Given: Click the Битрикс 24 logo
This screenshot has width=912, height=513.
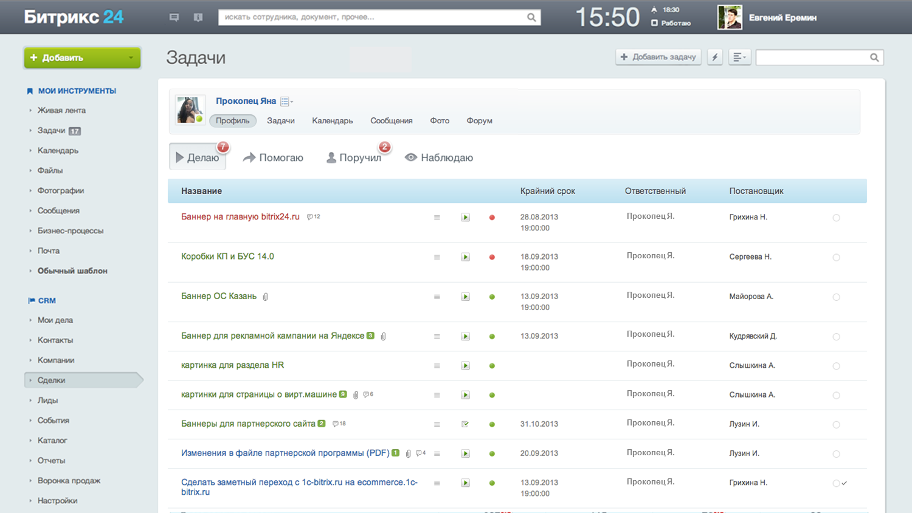Looking at the screenshot, I should point(74,17).
